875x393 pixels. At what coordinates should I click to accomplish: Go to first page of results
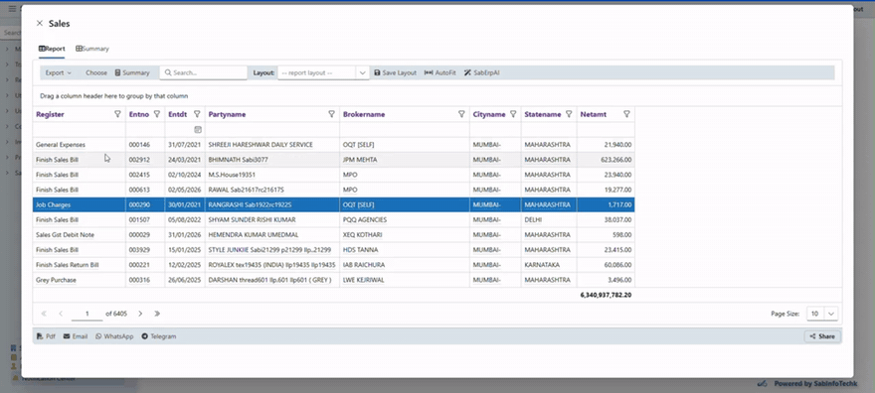click(x=44, y=314)
